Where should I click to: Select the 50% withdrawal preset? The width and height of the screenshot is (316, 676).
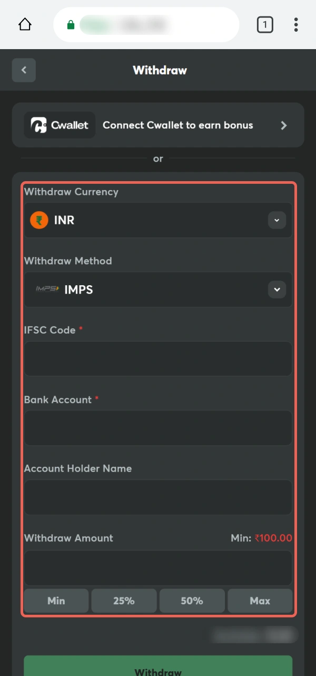pos(192,600)
